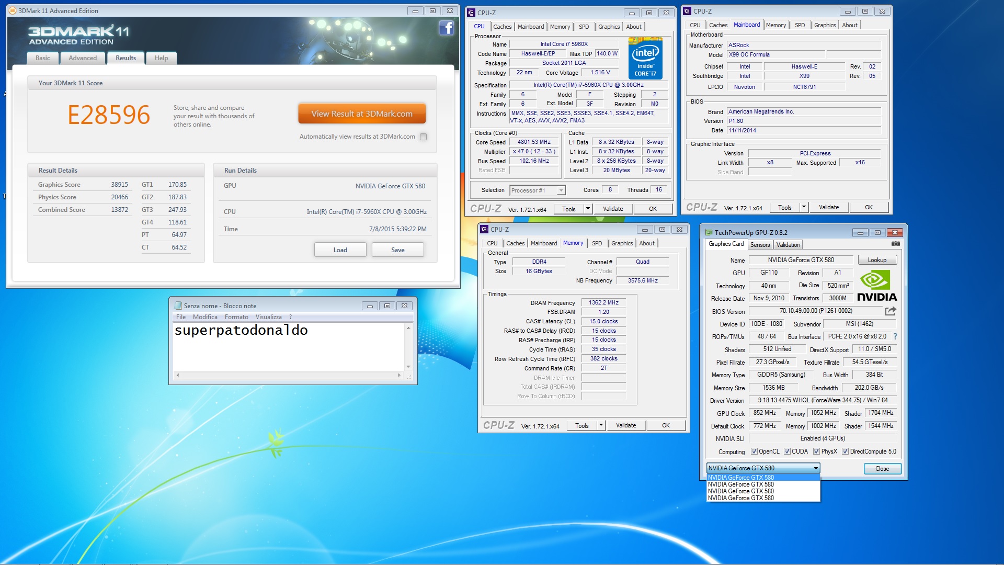Click the Load button in Run Details
The width and height of the screenshot is (1004, 565).
[x=340, y=250]
